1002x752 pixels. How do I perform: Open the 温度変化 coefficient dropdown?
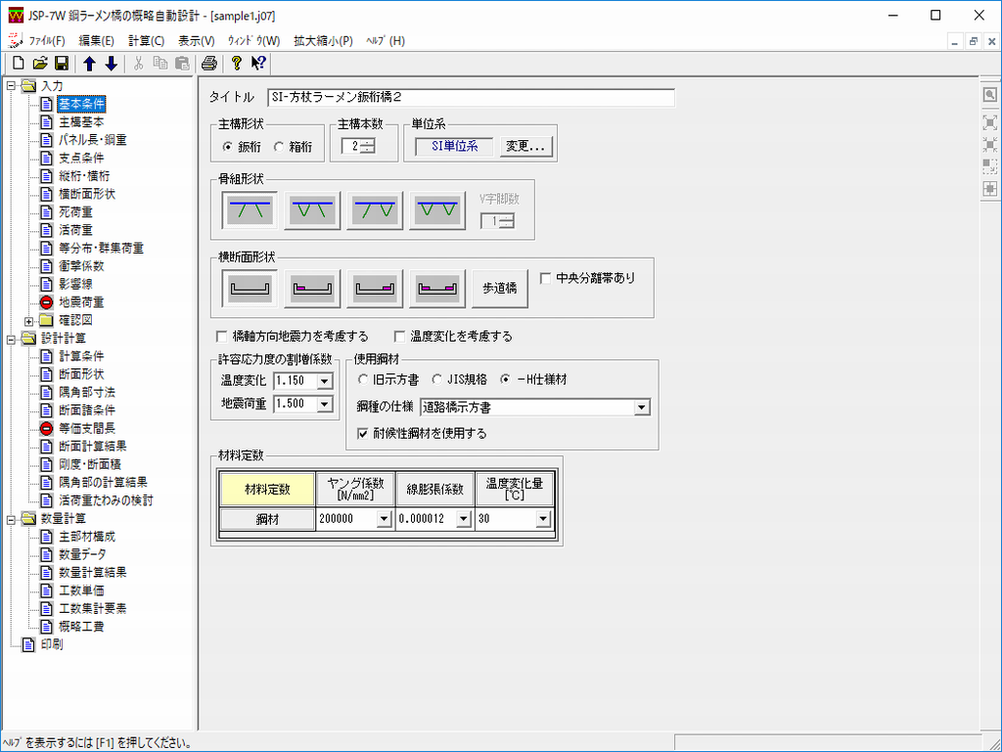[x=325, y=380]
